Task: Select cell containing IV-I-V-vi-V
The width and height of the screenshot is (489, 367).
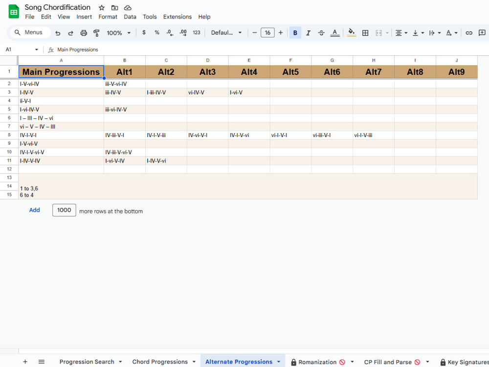Action: (x=61, y=152)
